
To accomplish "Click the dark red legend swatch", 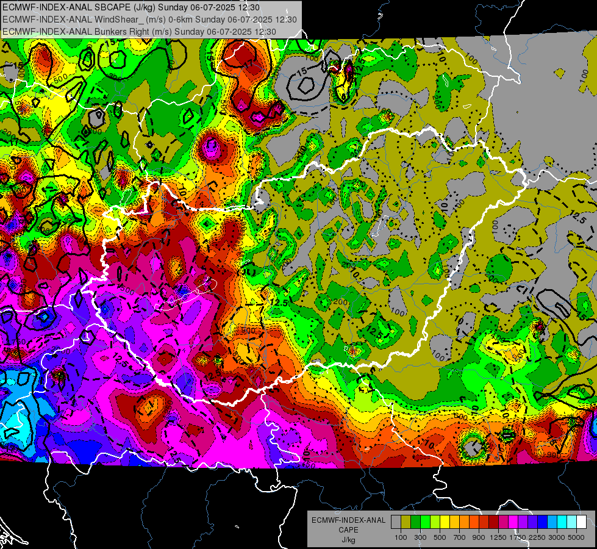I will tap(494, 522).
